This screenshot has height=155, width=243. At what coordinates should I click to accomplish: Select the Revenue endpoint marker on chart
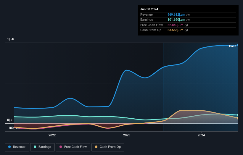[238, 45]
